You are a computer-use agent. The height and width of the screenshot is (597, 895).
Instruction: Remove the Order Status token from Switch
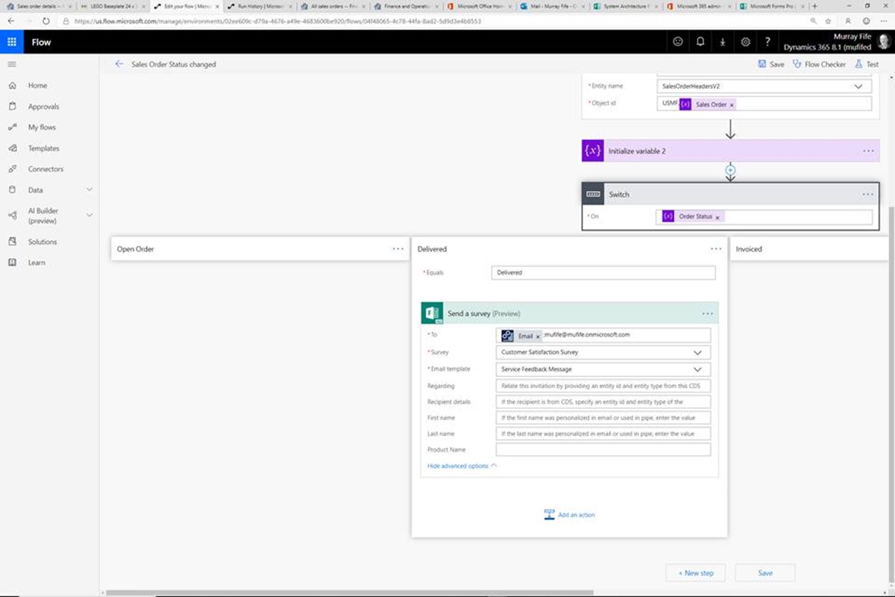[x=717, y=217]
